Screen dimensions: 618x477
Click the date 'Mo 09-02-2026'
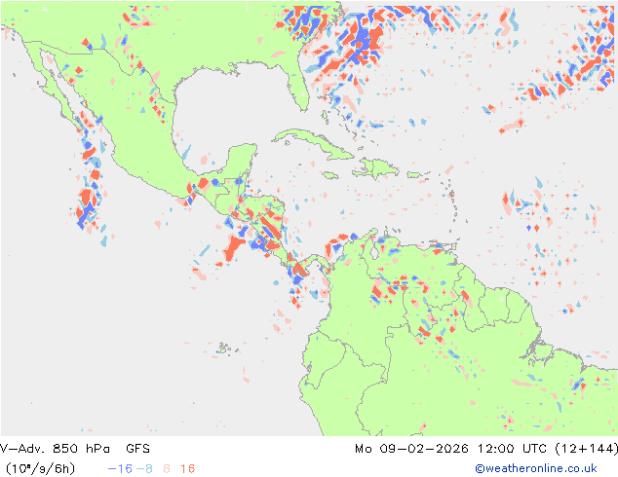point(411,449)
